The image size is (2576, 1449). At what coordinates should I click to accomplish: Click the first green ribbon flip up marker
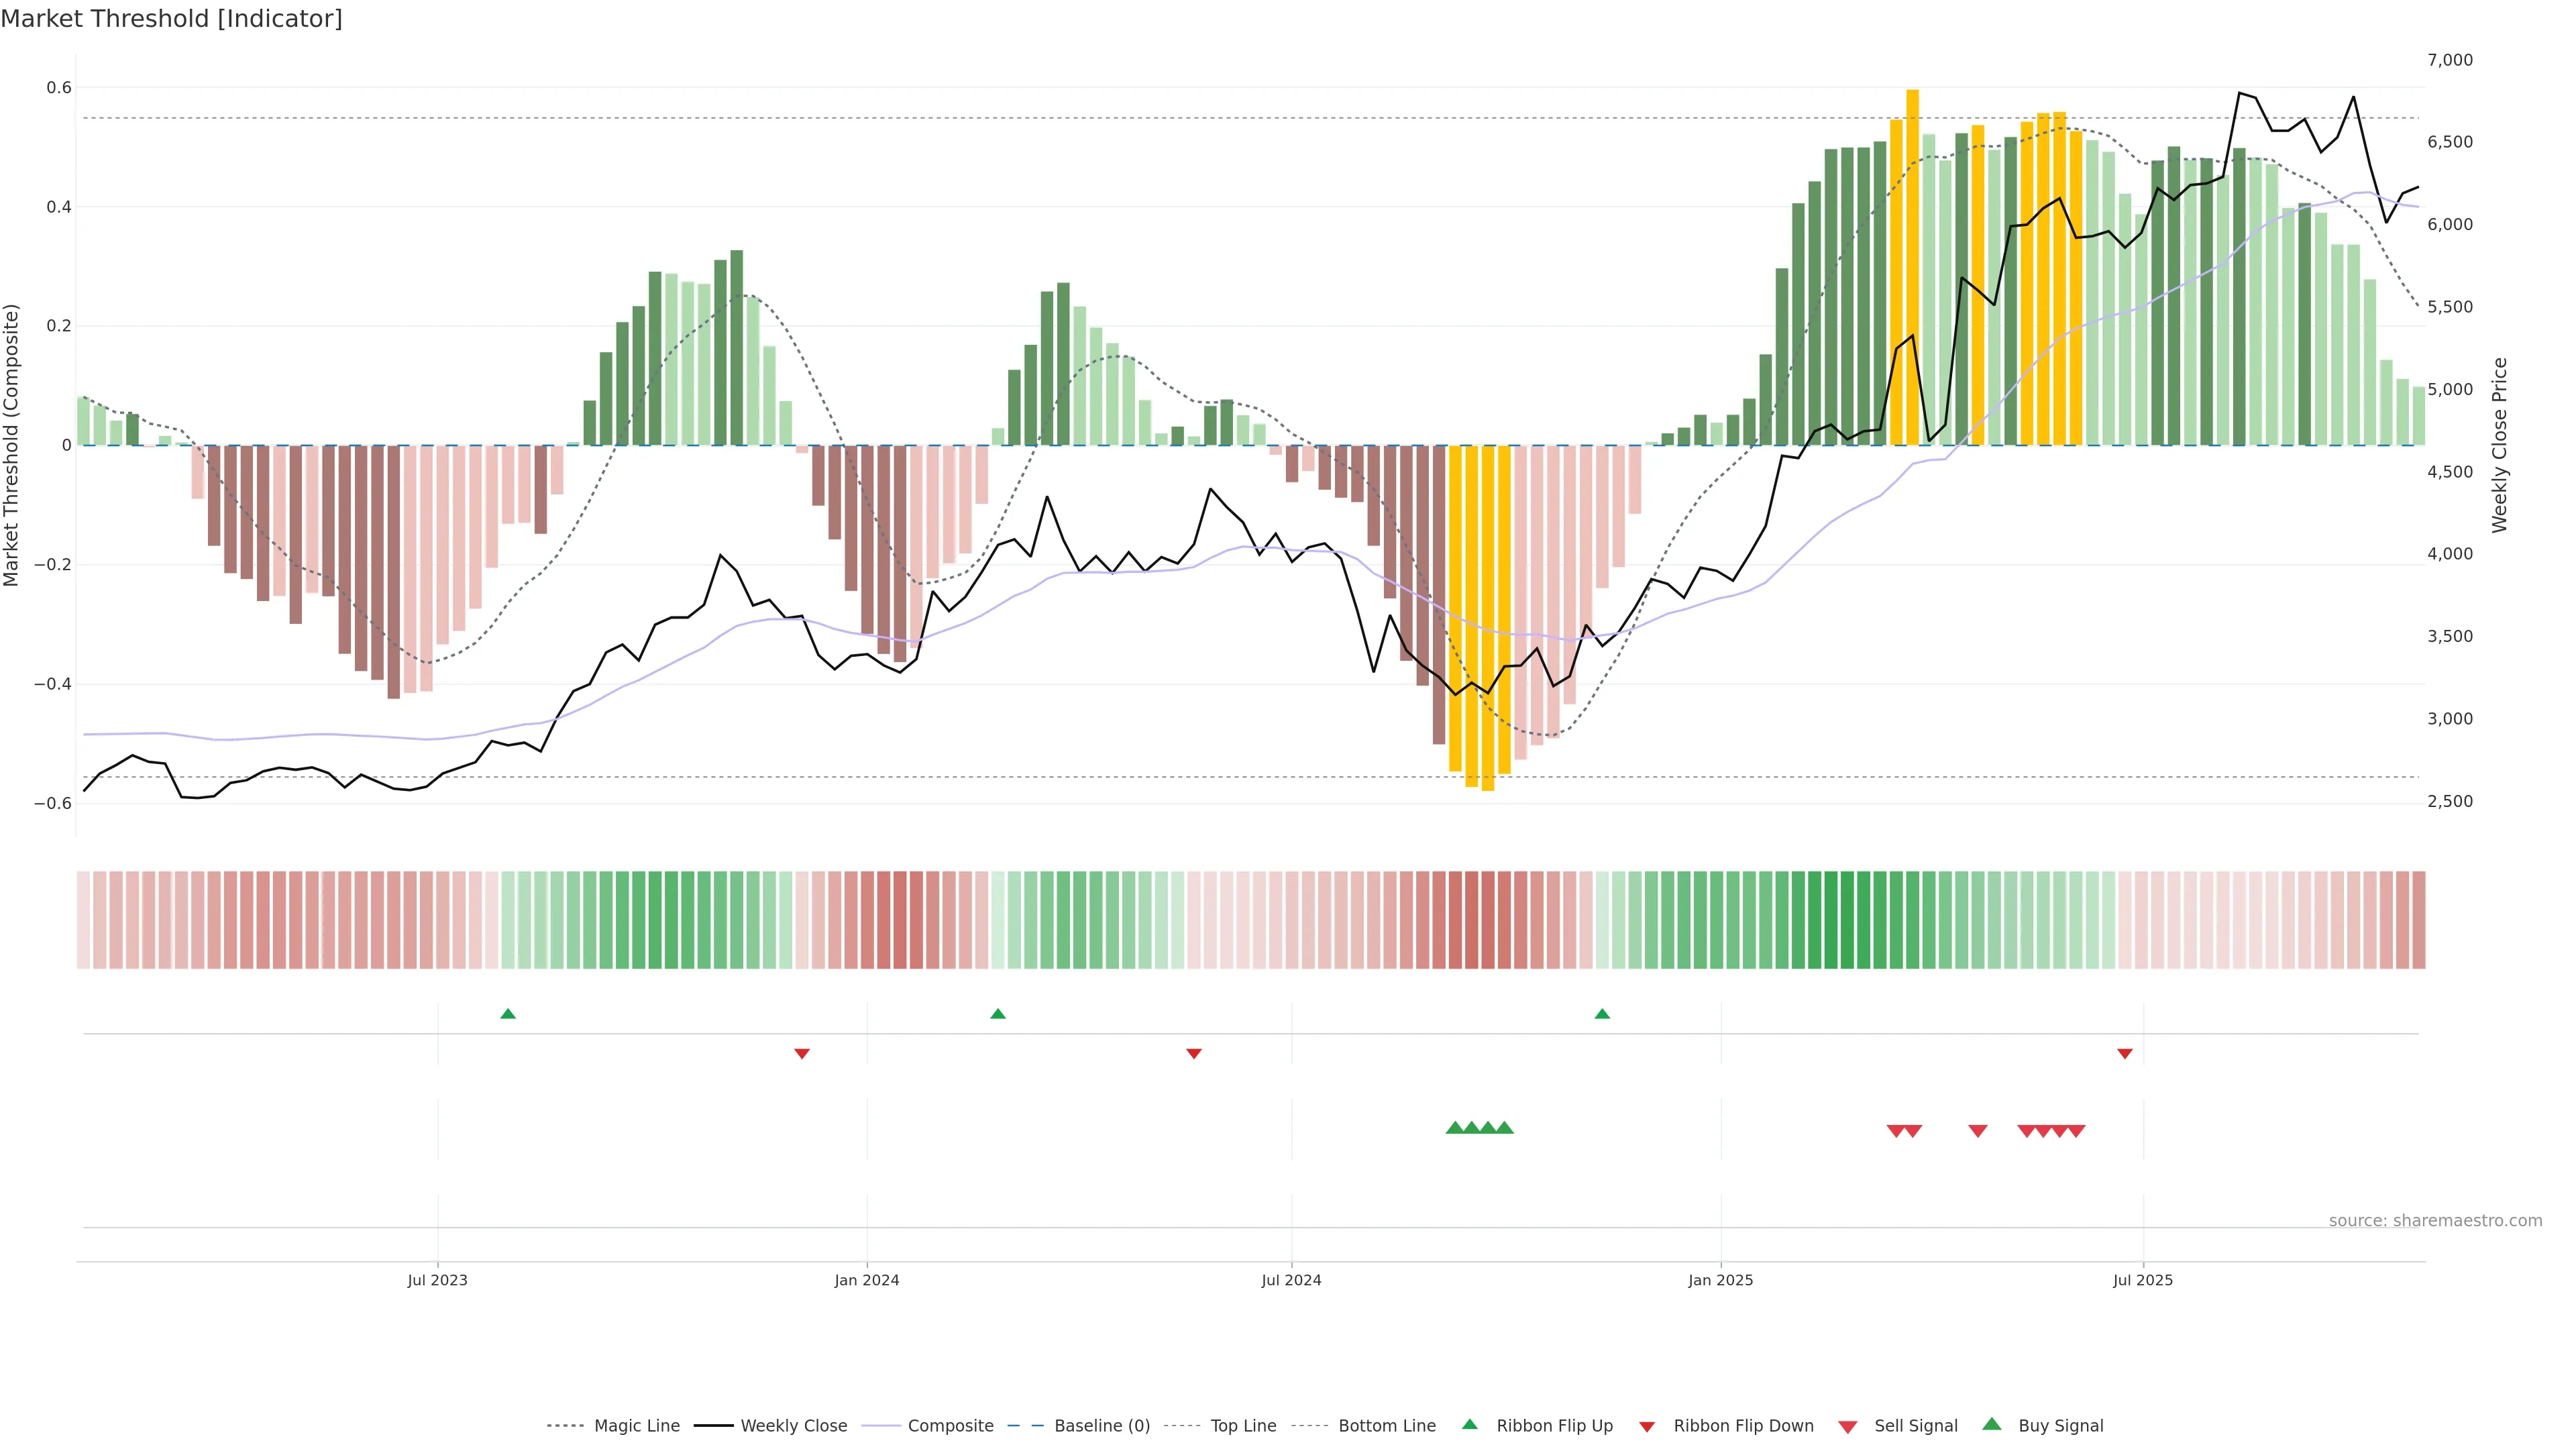tap(508, 1014)
